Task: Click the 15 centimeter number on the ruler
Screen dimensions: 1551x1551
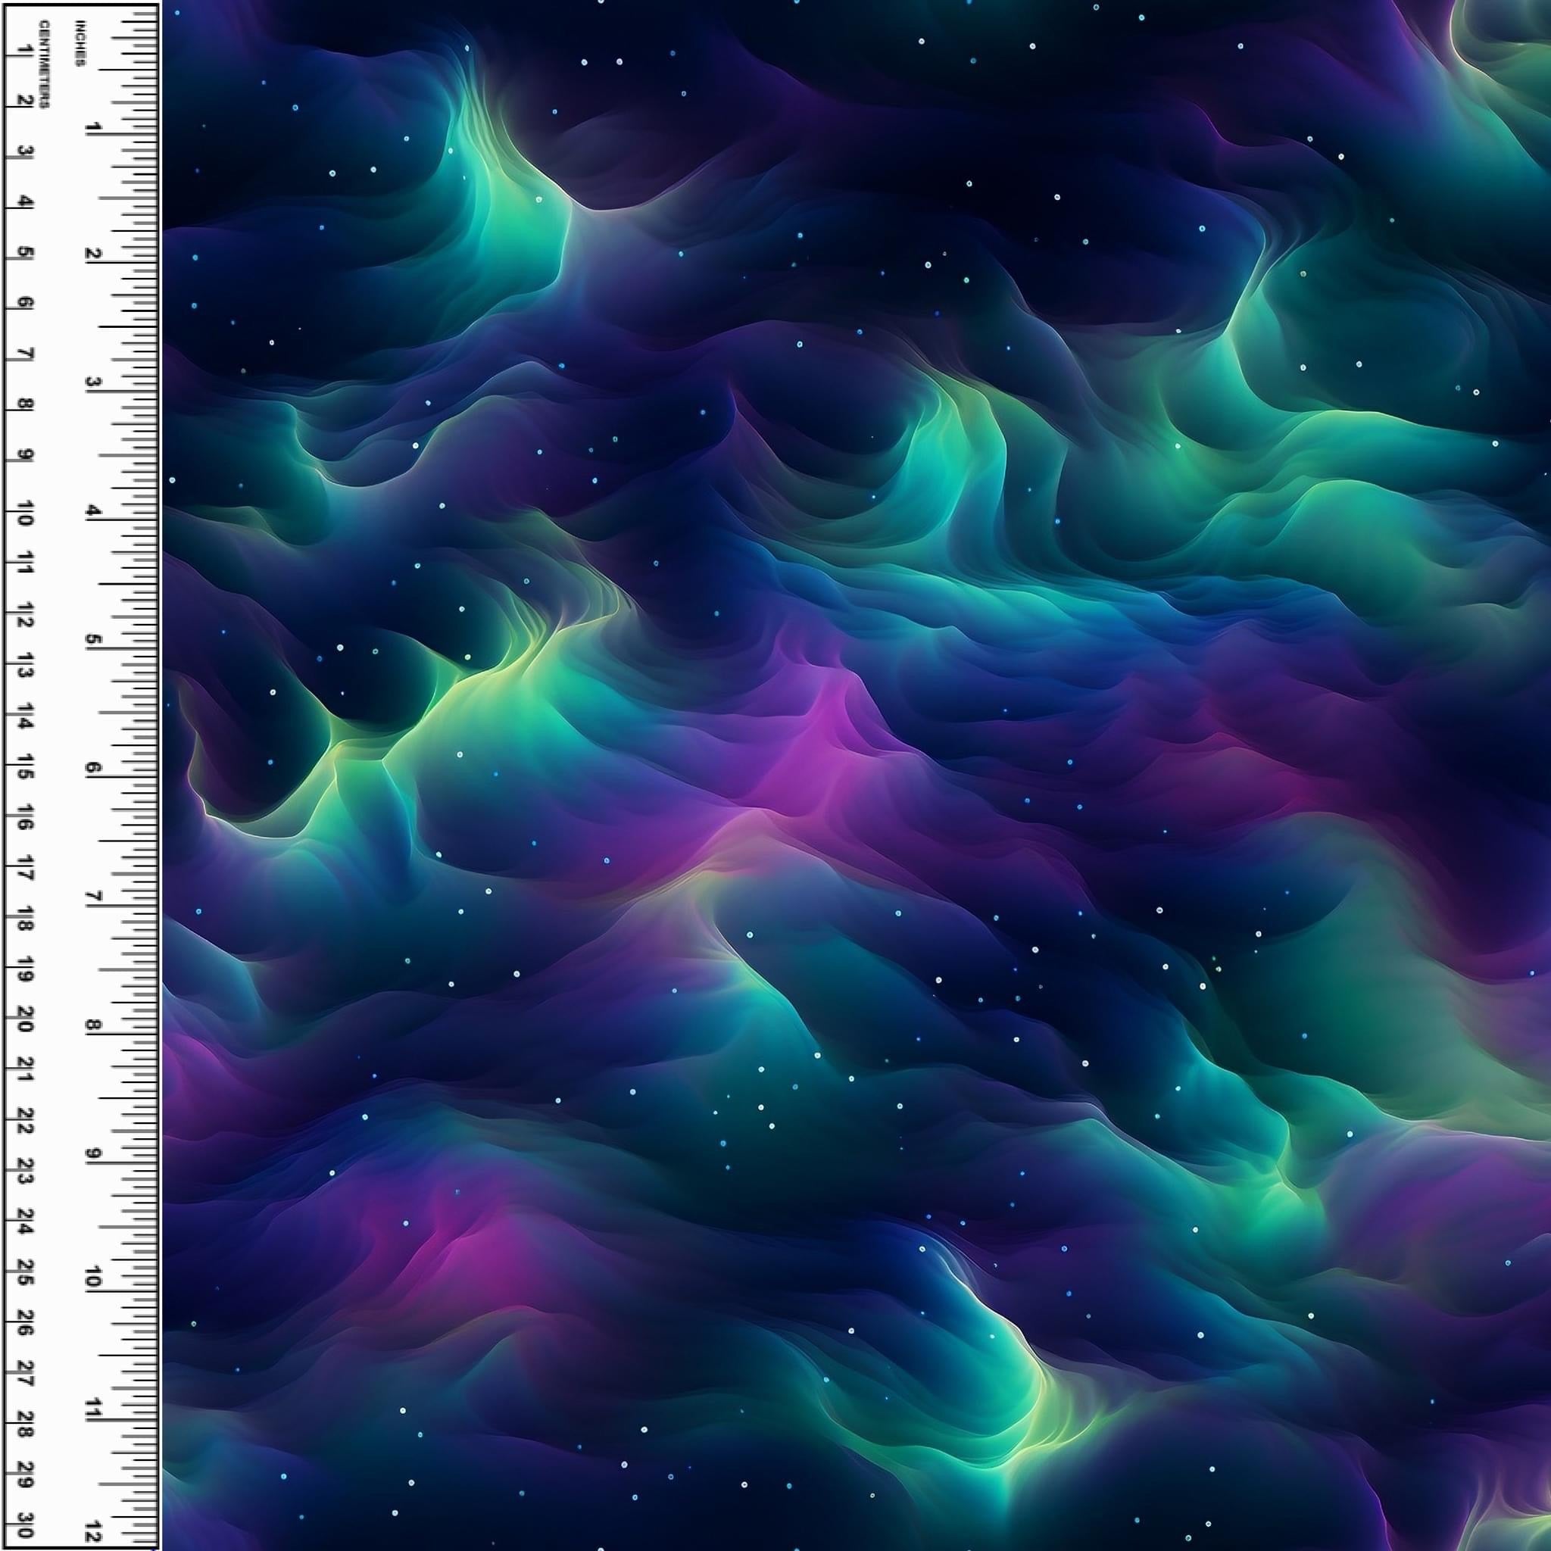Action: (24, 767)
